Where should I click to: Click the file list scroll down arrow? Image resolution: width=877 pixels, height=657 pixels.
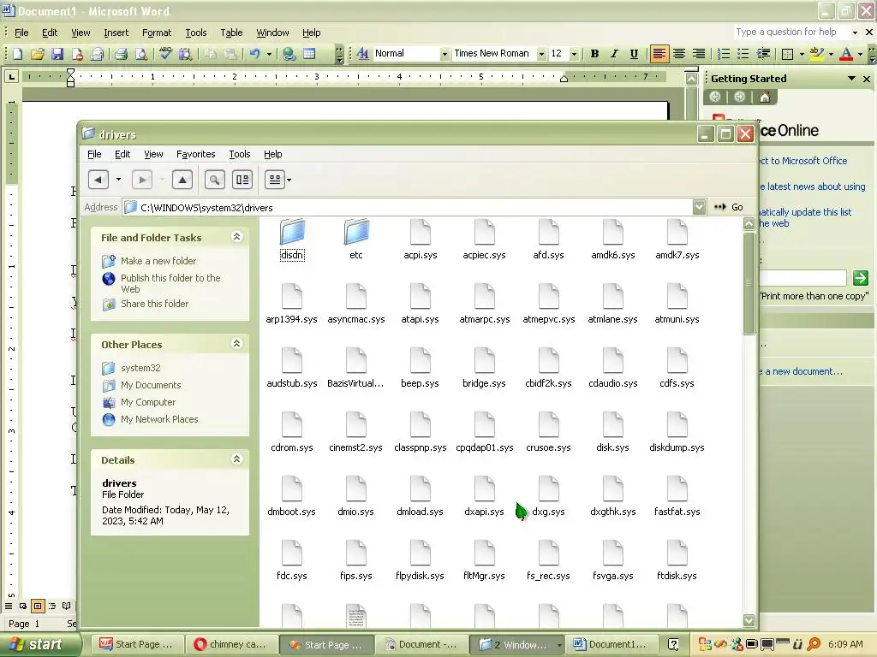[x=749, y=620]
